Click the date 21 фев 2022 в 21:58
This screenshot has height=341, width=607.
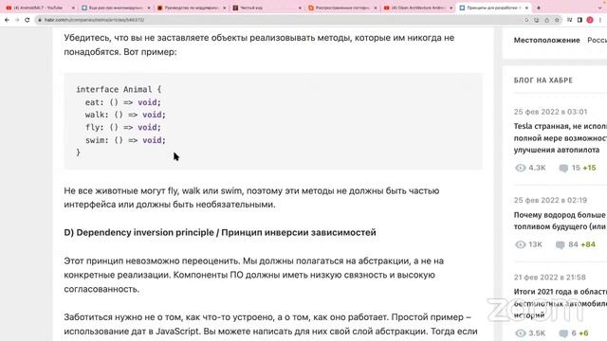tap(550, 278)
